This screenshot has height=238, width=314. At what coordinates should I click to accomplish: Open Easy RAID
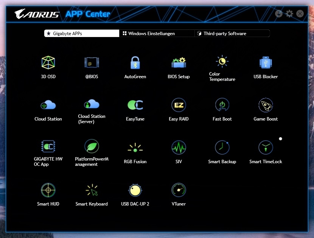[179, 105]
